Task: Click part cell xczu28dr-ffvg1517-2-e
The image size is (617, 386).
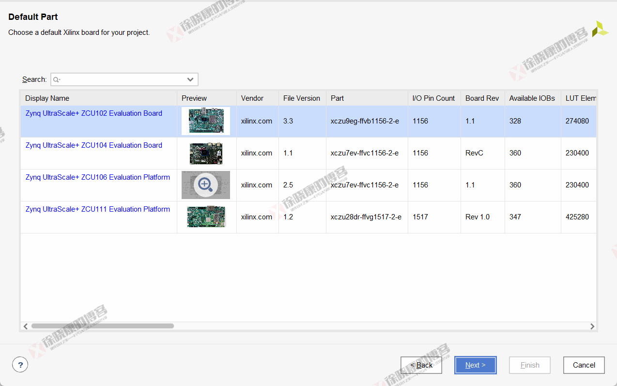Action: 366,217
